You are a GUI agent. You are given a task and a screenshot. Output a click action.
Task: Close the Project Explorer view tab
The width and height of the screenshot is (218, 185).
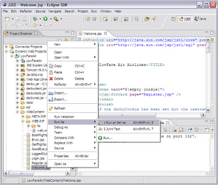click(36, 34)
